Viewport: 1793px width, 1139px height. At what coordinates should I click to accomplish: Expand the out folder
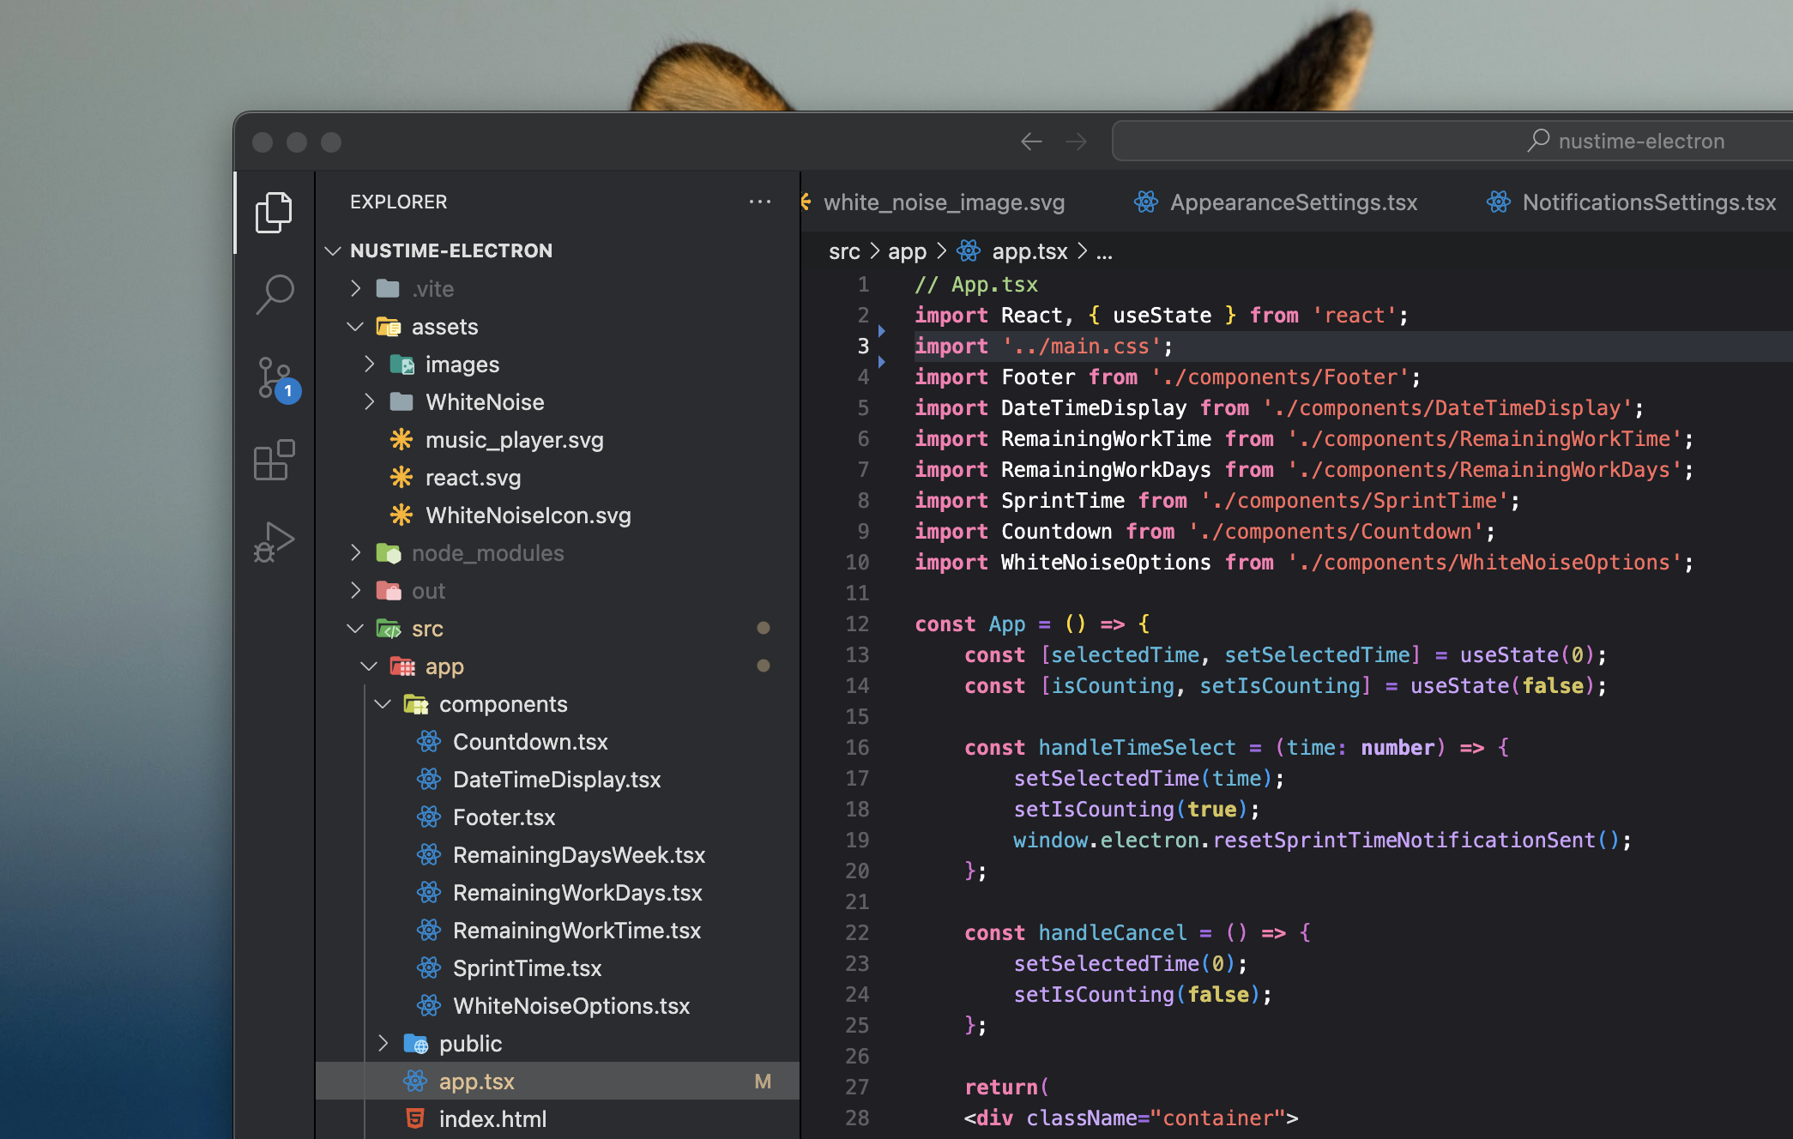tap(355, 590)
